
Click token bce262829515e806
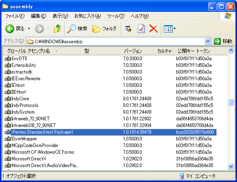(195, 132)
